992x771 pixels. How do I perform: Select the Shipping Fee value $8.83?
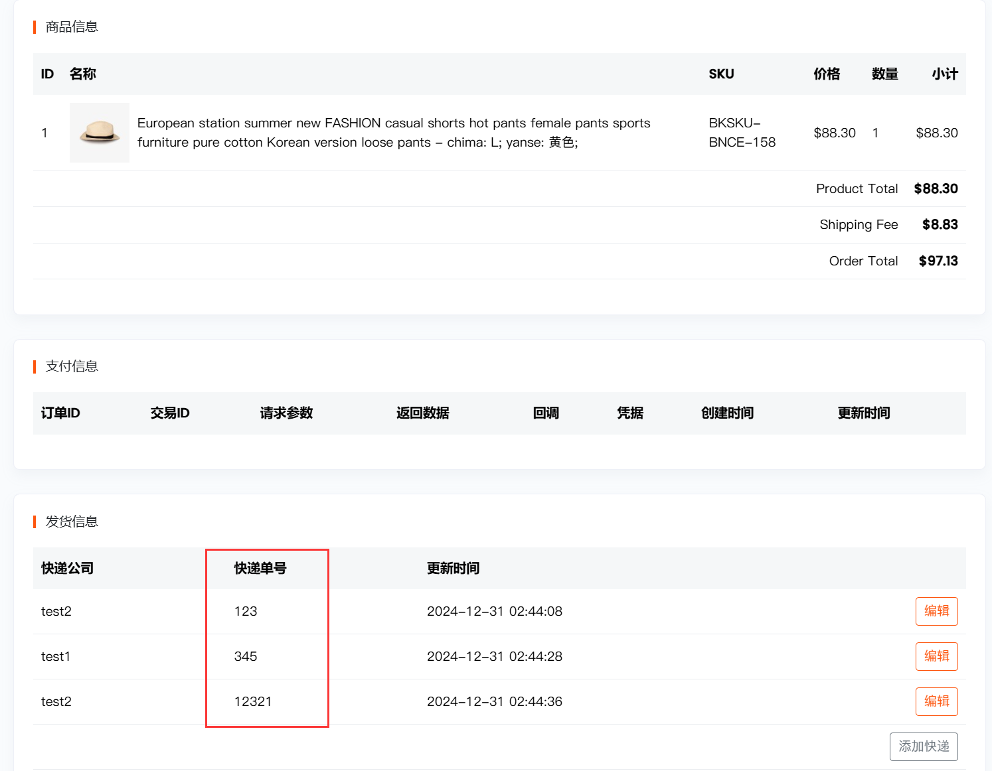coord(940,225)
